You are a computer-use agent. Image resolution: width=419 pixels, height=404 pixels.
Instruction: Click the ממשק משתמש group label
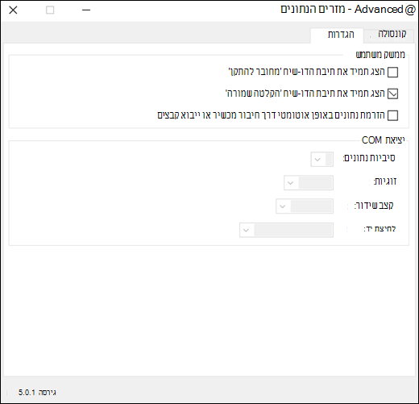(x=380, y=55)
